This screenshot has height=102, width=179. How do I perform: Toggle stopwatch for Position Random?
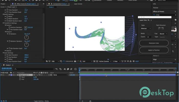(9, 28)
